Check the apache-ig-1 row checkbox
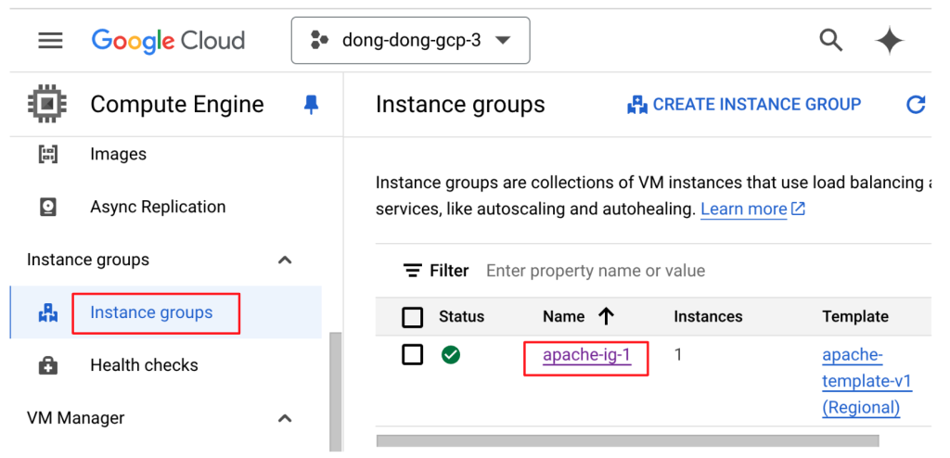950x458 pixels. coord(413,355)
